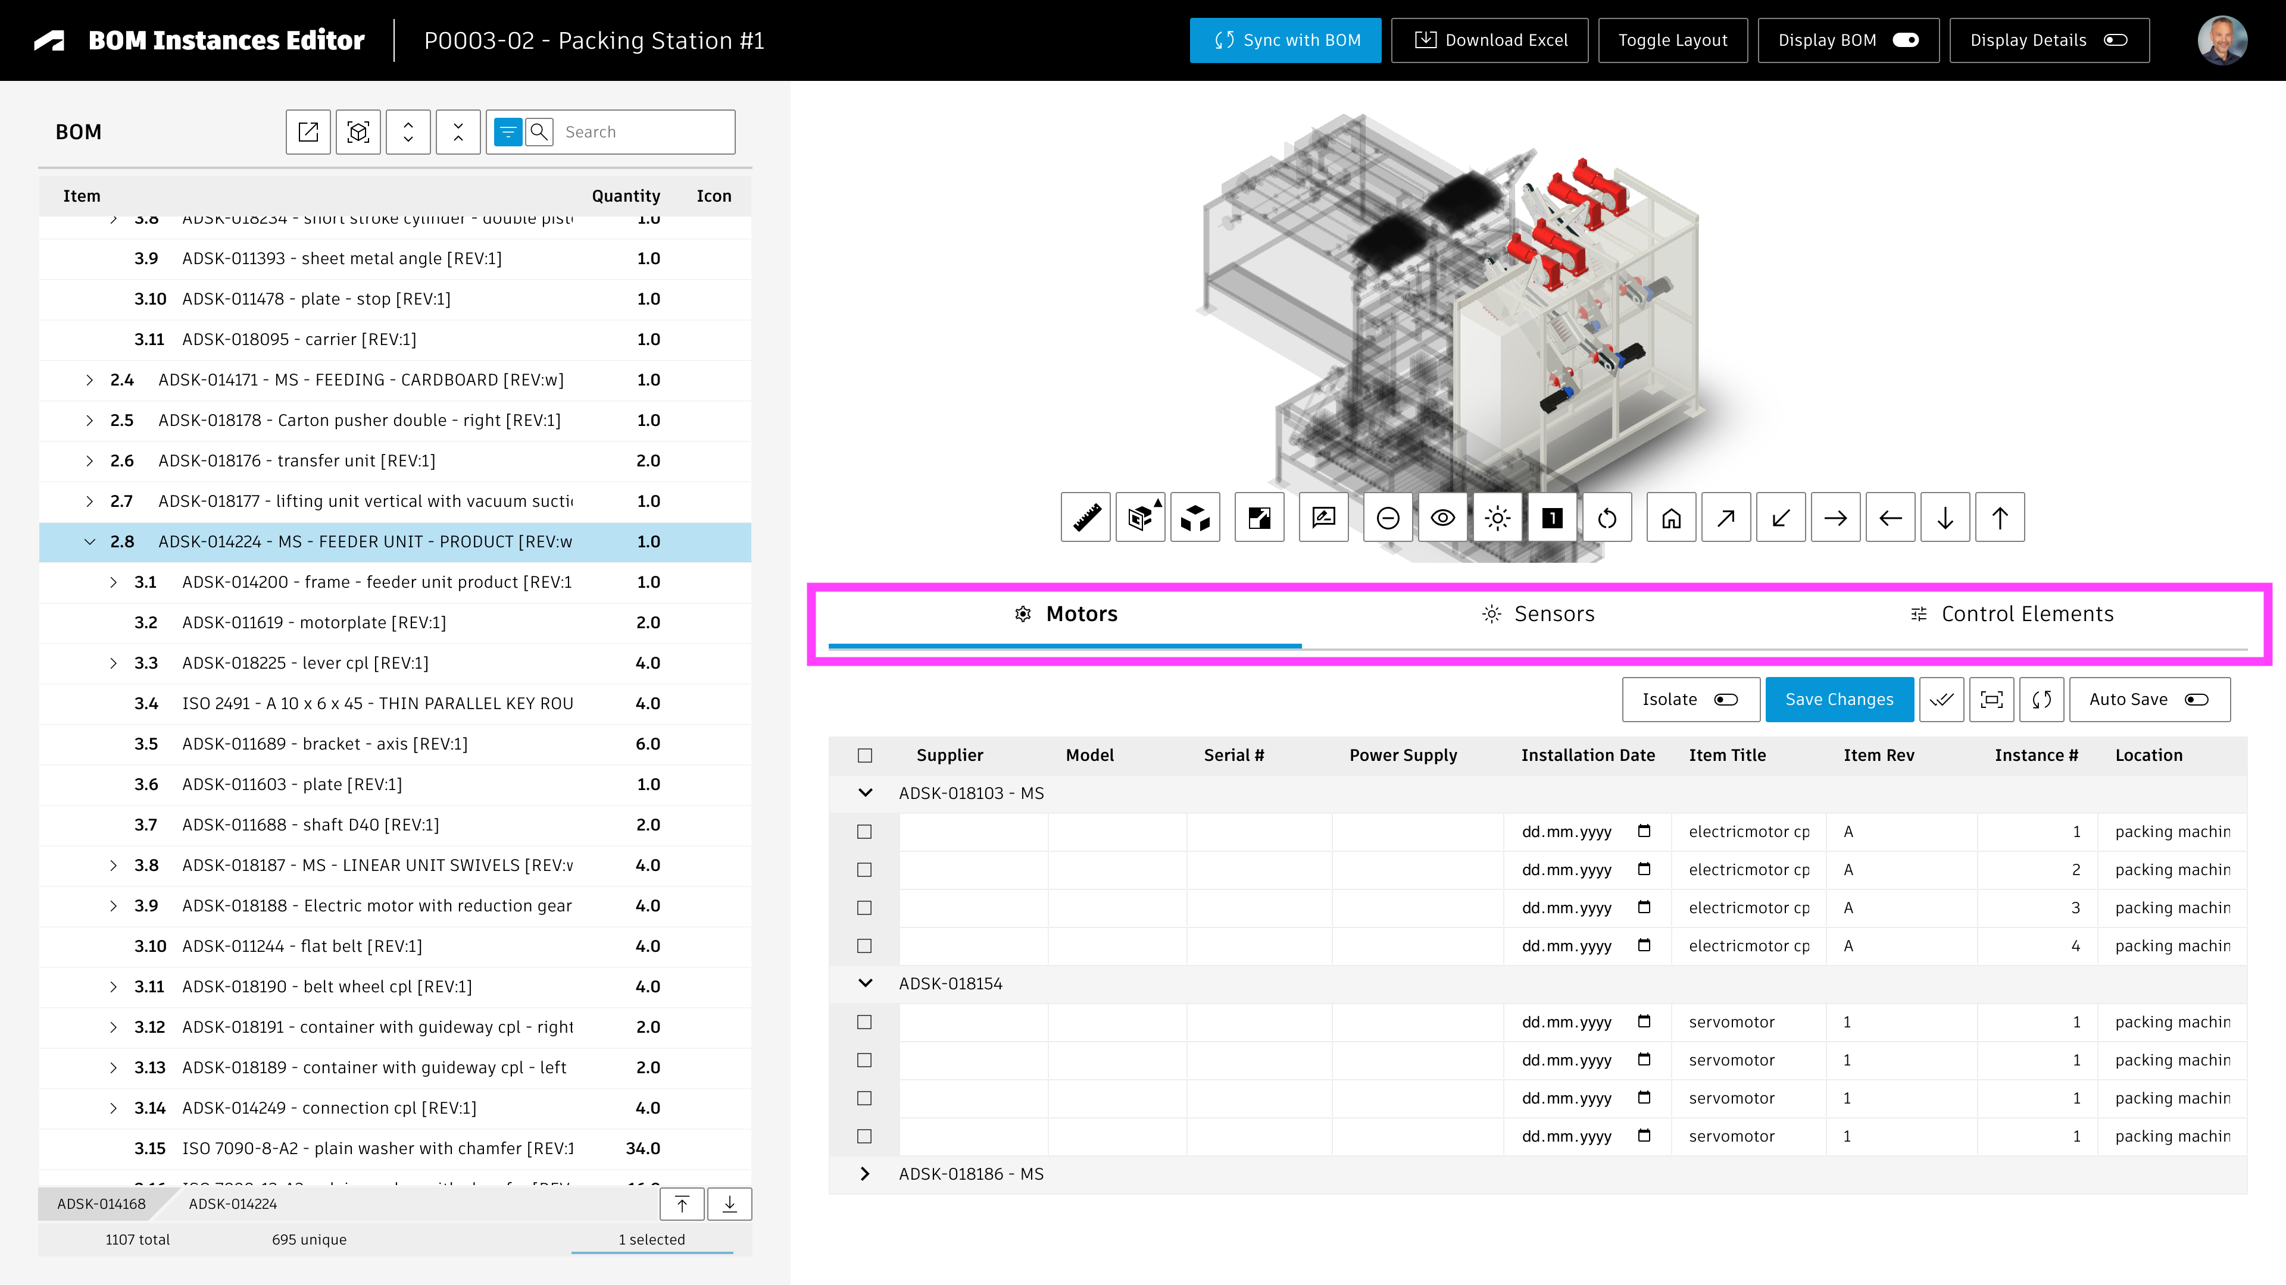Enable the Auto Save toggle
The image size is (2286, 1285).
click(2196, 700)
